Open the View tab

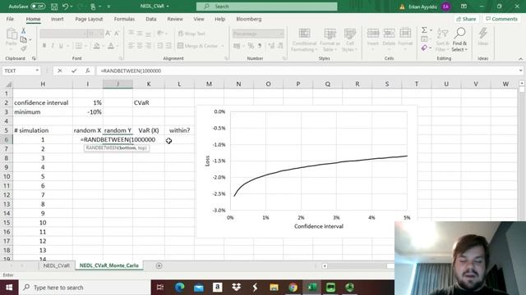pyautogui.click(x=199, y=19)
